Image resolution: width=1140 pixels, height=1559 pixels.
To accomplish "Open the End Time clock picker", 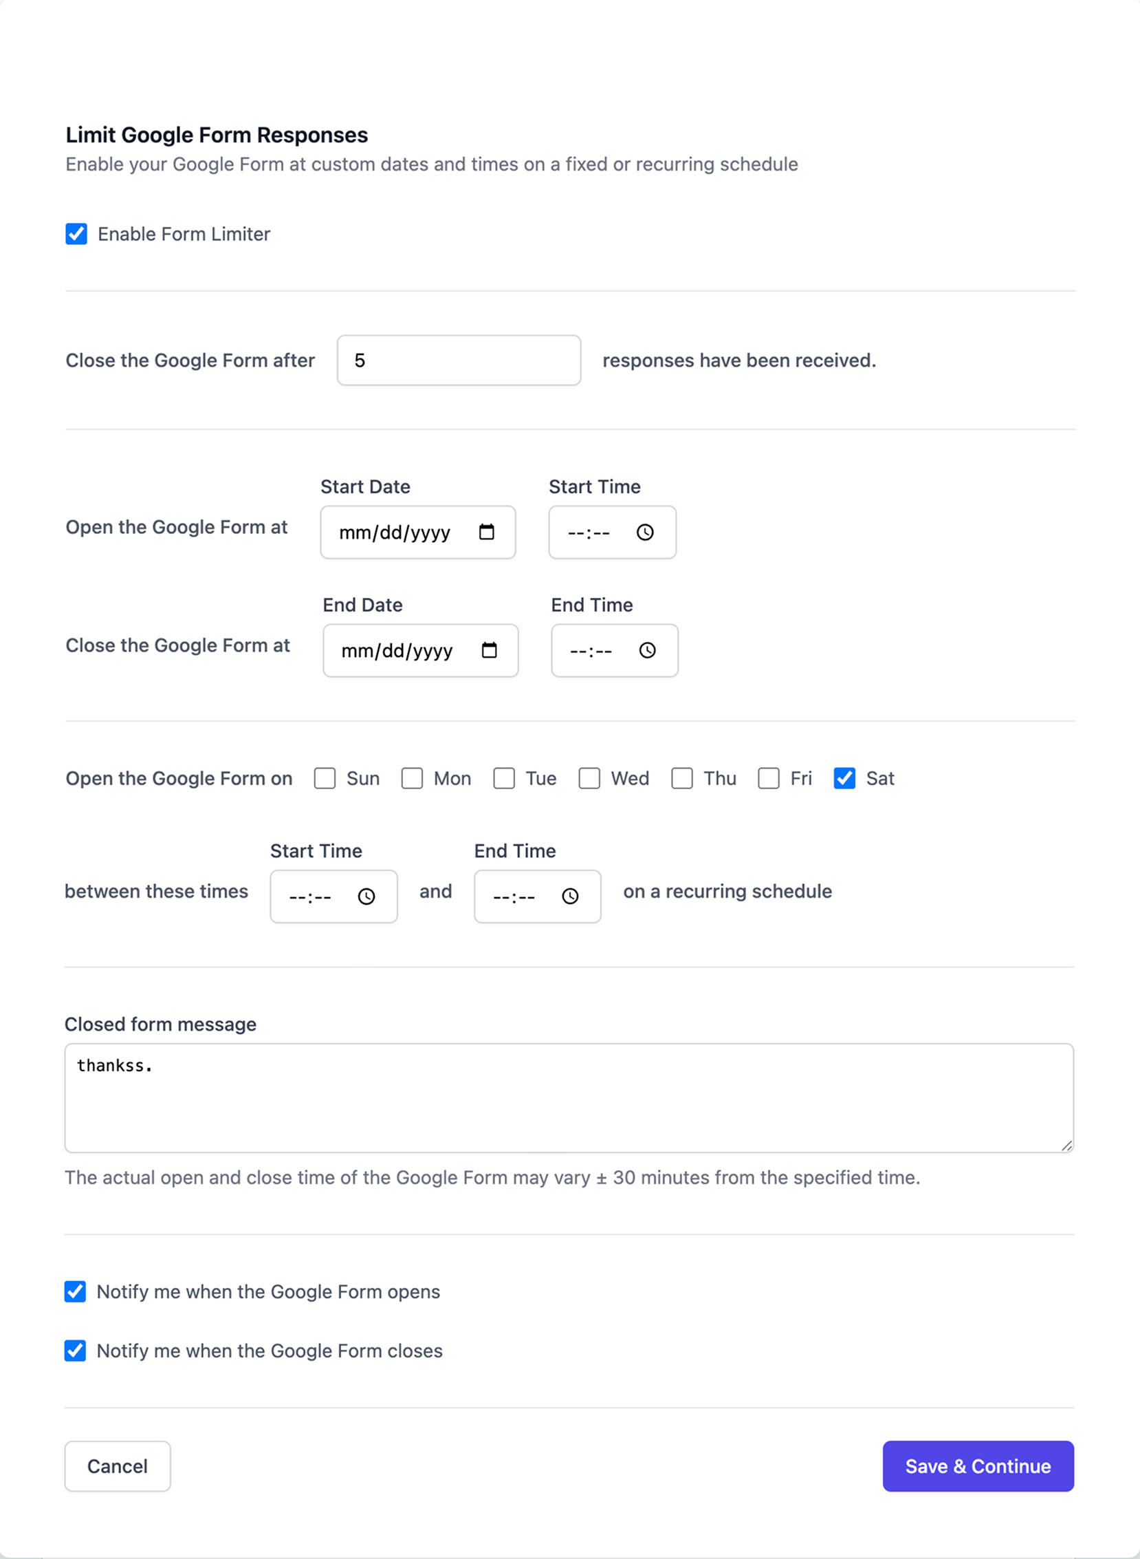I will tap(647, 649).
